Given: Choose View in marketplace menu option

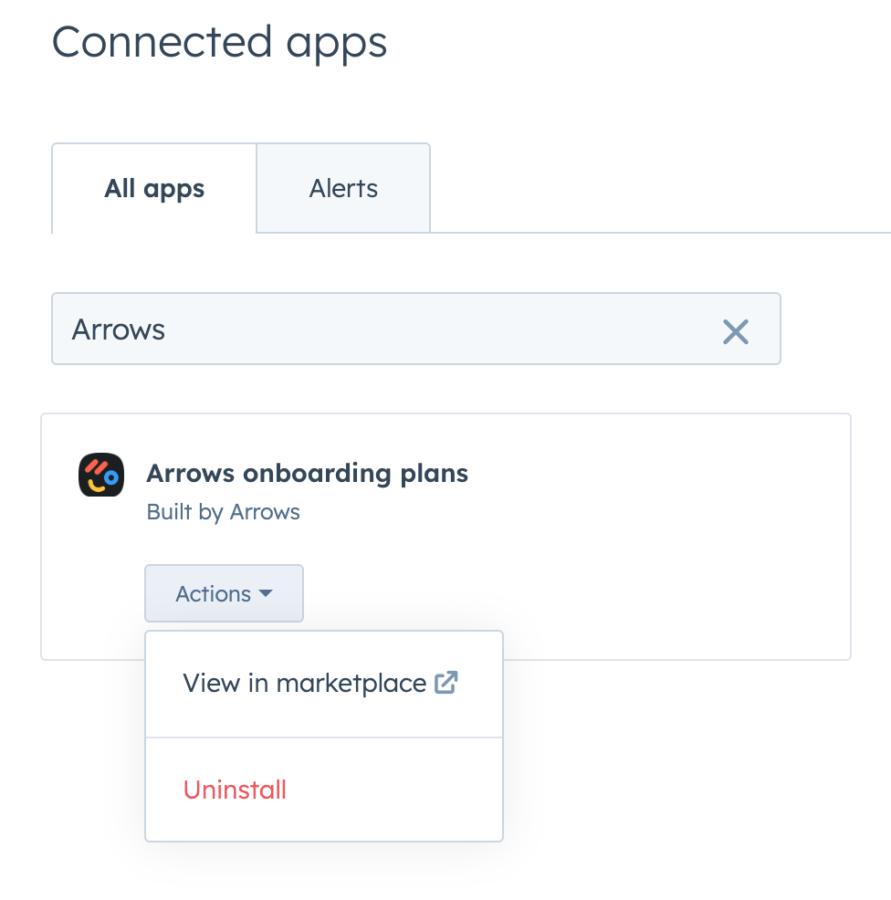Looking at the screenshot, I should pyautogui.click(x=304, y=683).
